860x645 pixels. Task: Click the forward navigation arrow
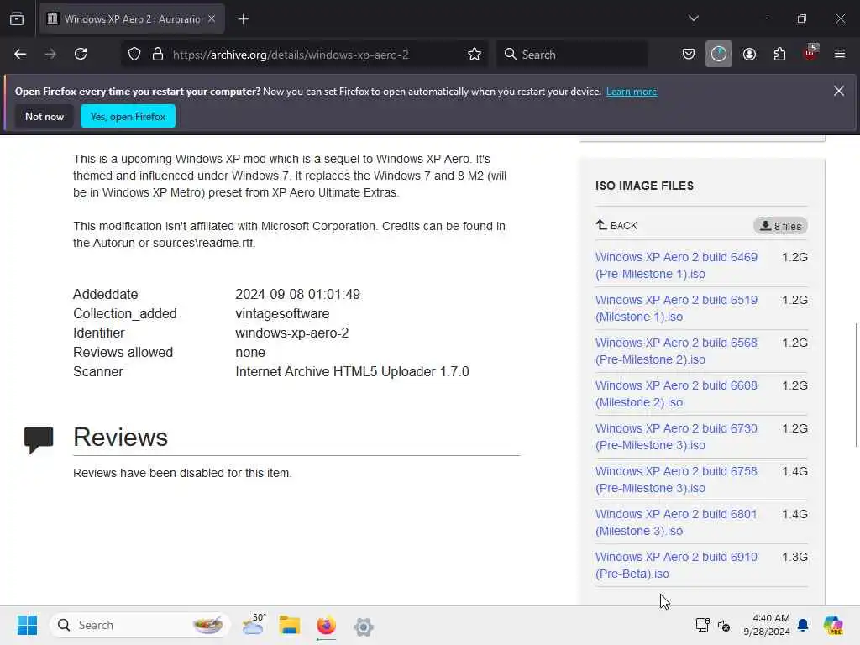point(50,55)
